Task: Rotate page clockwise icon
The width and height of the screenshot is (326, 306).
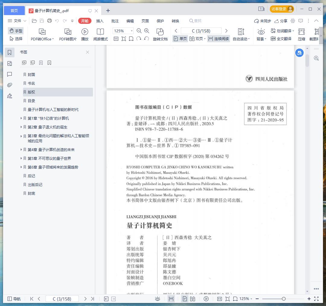Action: pos(139,39)
